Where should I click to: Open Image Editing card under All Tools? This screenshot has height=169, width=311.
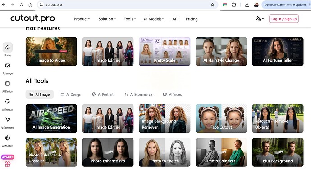pos(108,118)
